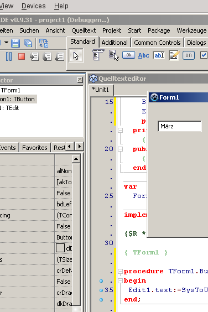
Task: Click the { TForm1 } comment line
Action: pyautogui.click(x=145, y=252)
